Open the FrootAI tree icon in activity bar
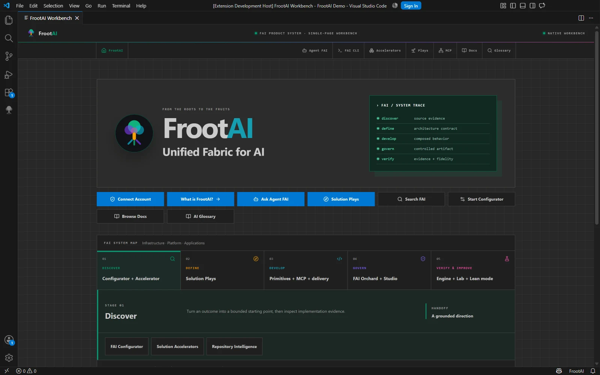Viewport: 600px width, 375px height. 9,110
